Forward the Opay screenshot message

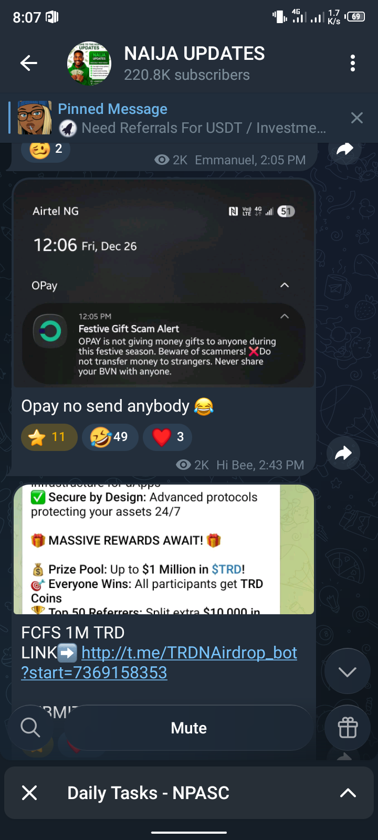coord(343,453)
